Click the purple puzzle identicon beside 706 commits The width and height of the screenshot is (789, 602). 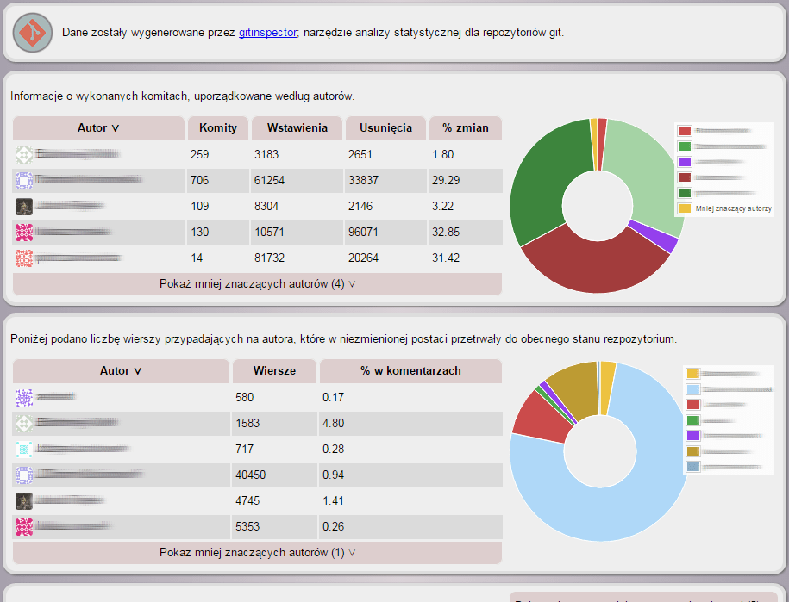tap(24, 181)
